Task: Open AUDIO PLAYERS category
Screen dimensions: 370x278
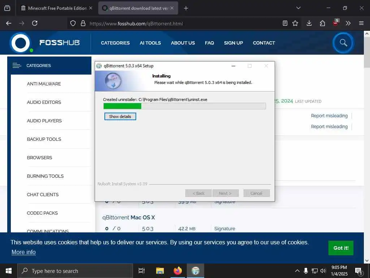Action: (x=44, y=121)
